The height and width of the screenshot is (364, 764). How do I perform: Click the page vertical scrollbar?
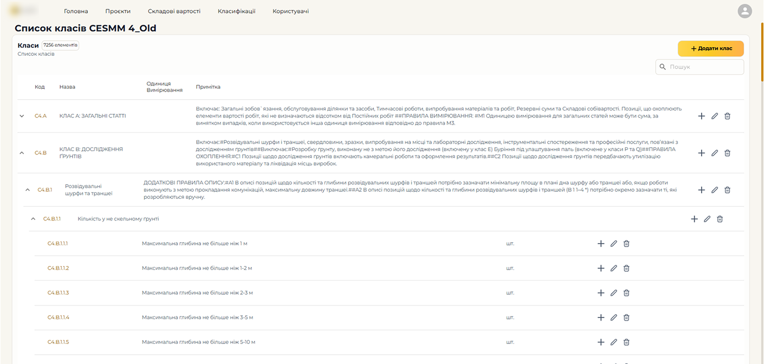762,51
